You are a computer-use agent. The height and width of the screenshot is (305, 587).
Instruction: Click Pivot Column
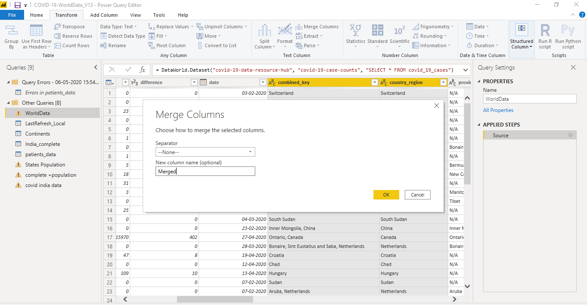(167, 45)
